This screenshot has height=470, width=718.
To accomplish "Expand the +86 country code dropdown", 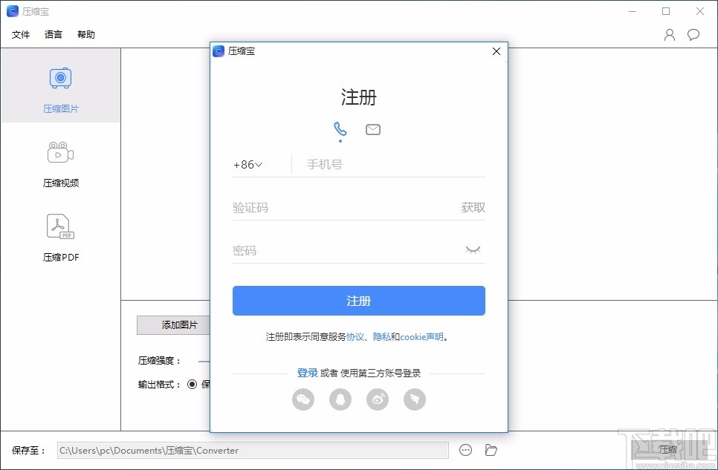I will pyautogui.click(x=248, y=165).
